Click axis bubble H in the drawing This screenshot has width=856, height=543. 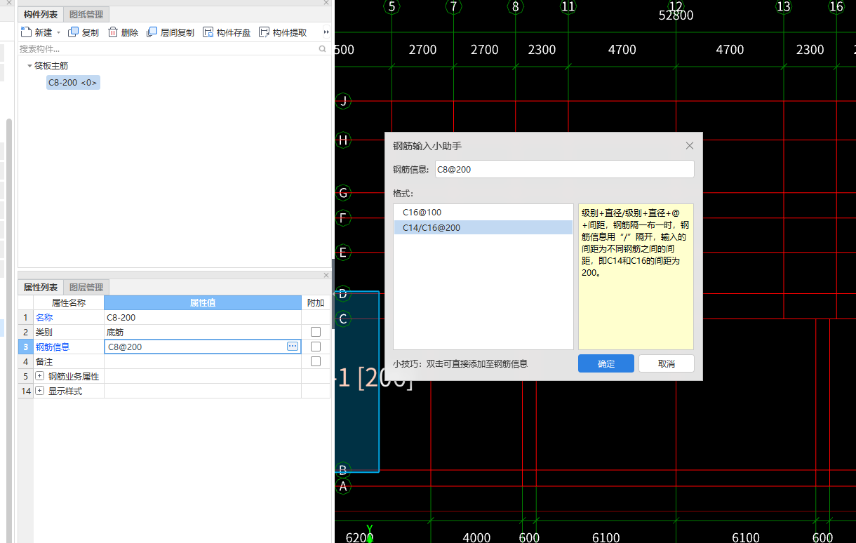click(343, 140)
